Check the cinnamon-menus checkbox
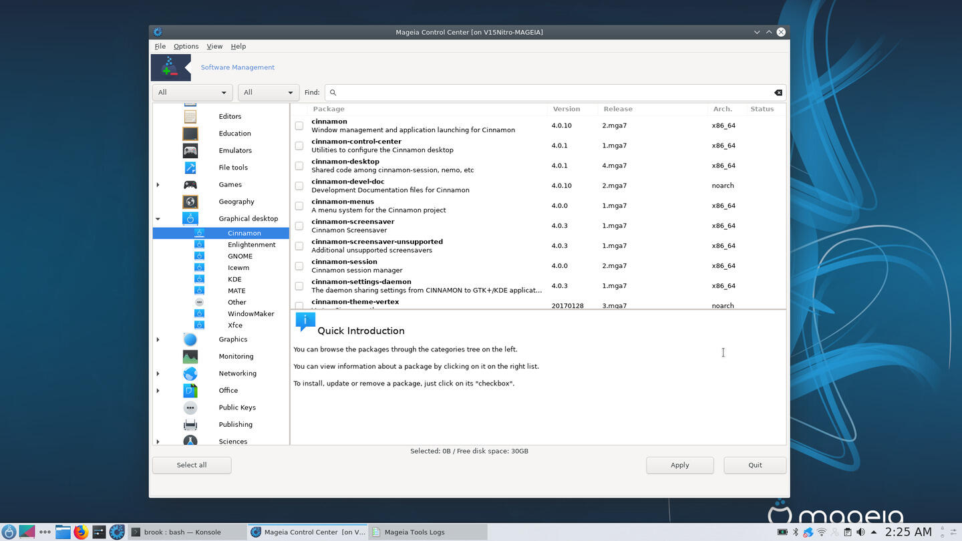 click(299, 206)
